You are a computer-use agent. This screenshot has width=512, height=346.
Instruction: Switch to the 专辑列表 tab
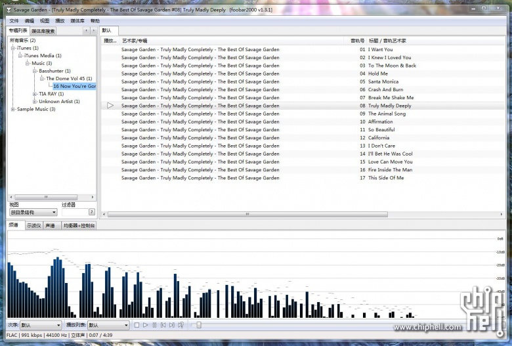click(x=18, y=31)
